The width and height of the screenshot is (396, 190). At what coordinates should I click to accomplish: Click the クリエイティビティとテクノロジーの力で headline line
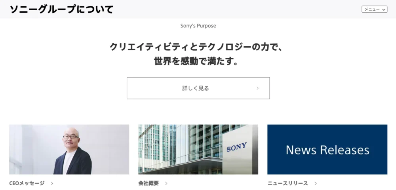(196, 47)
